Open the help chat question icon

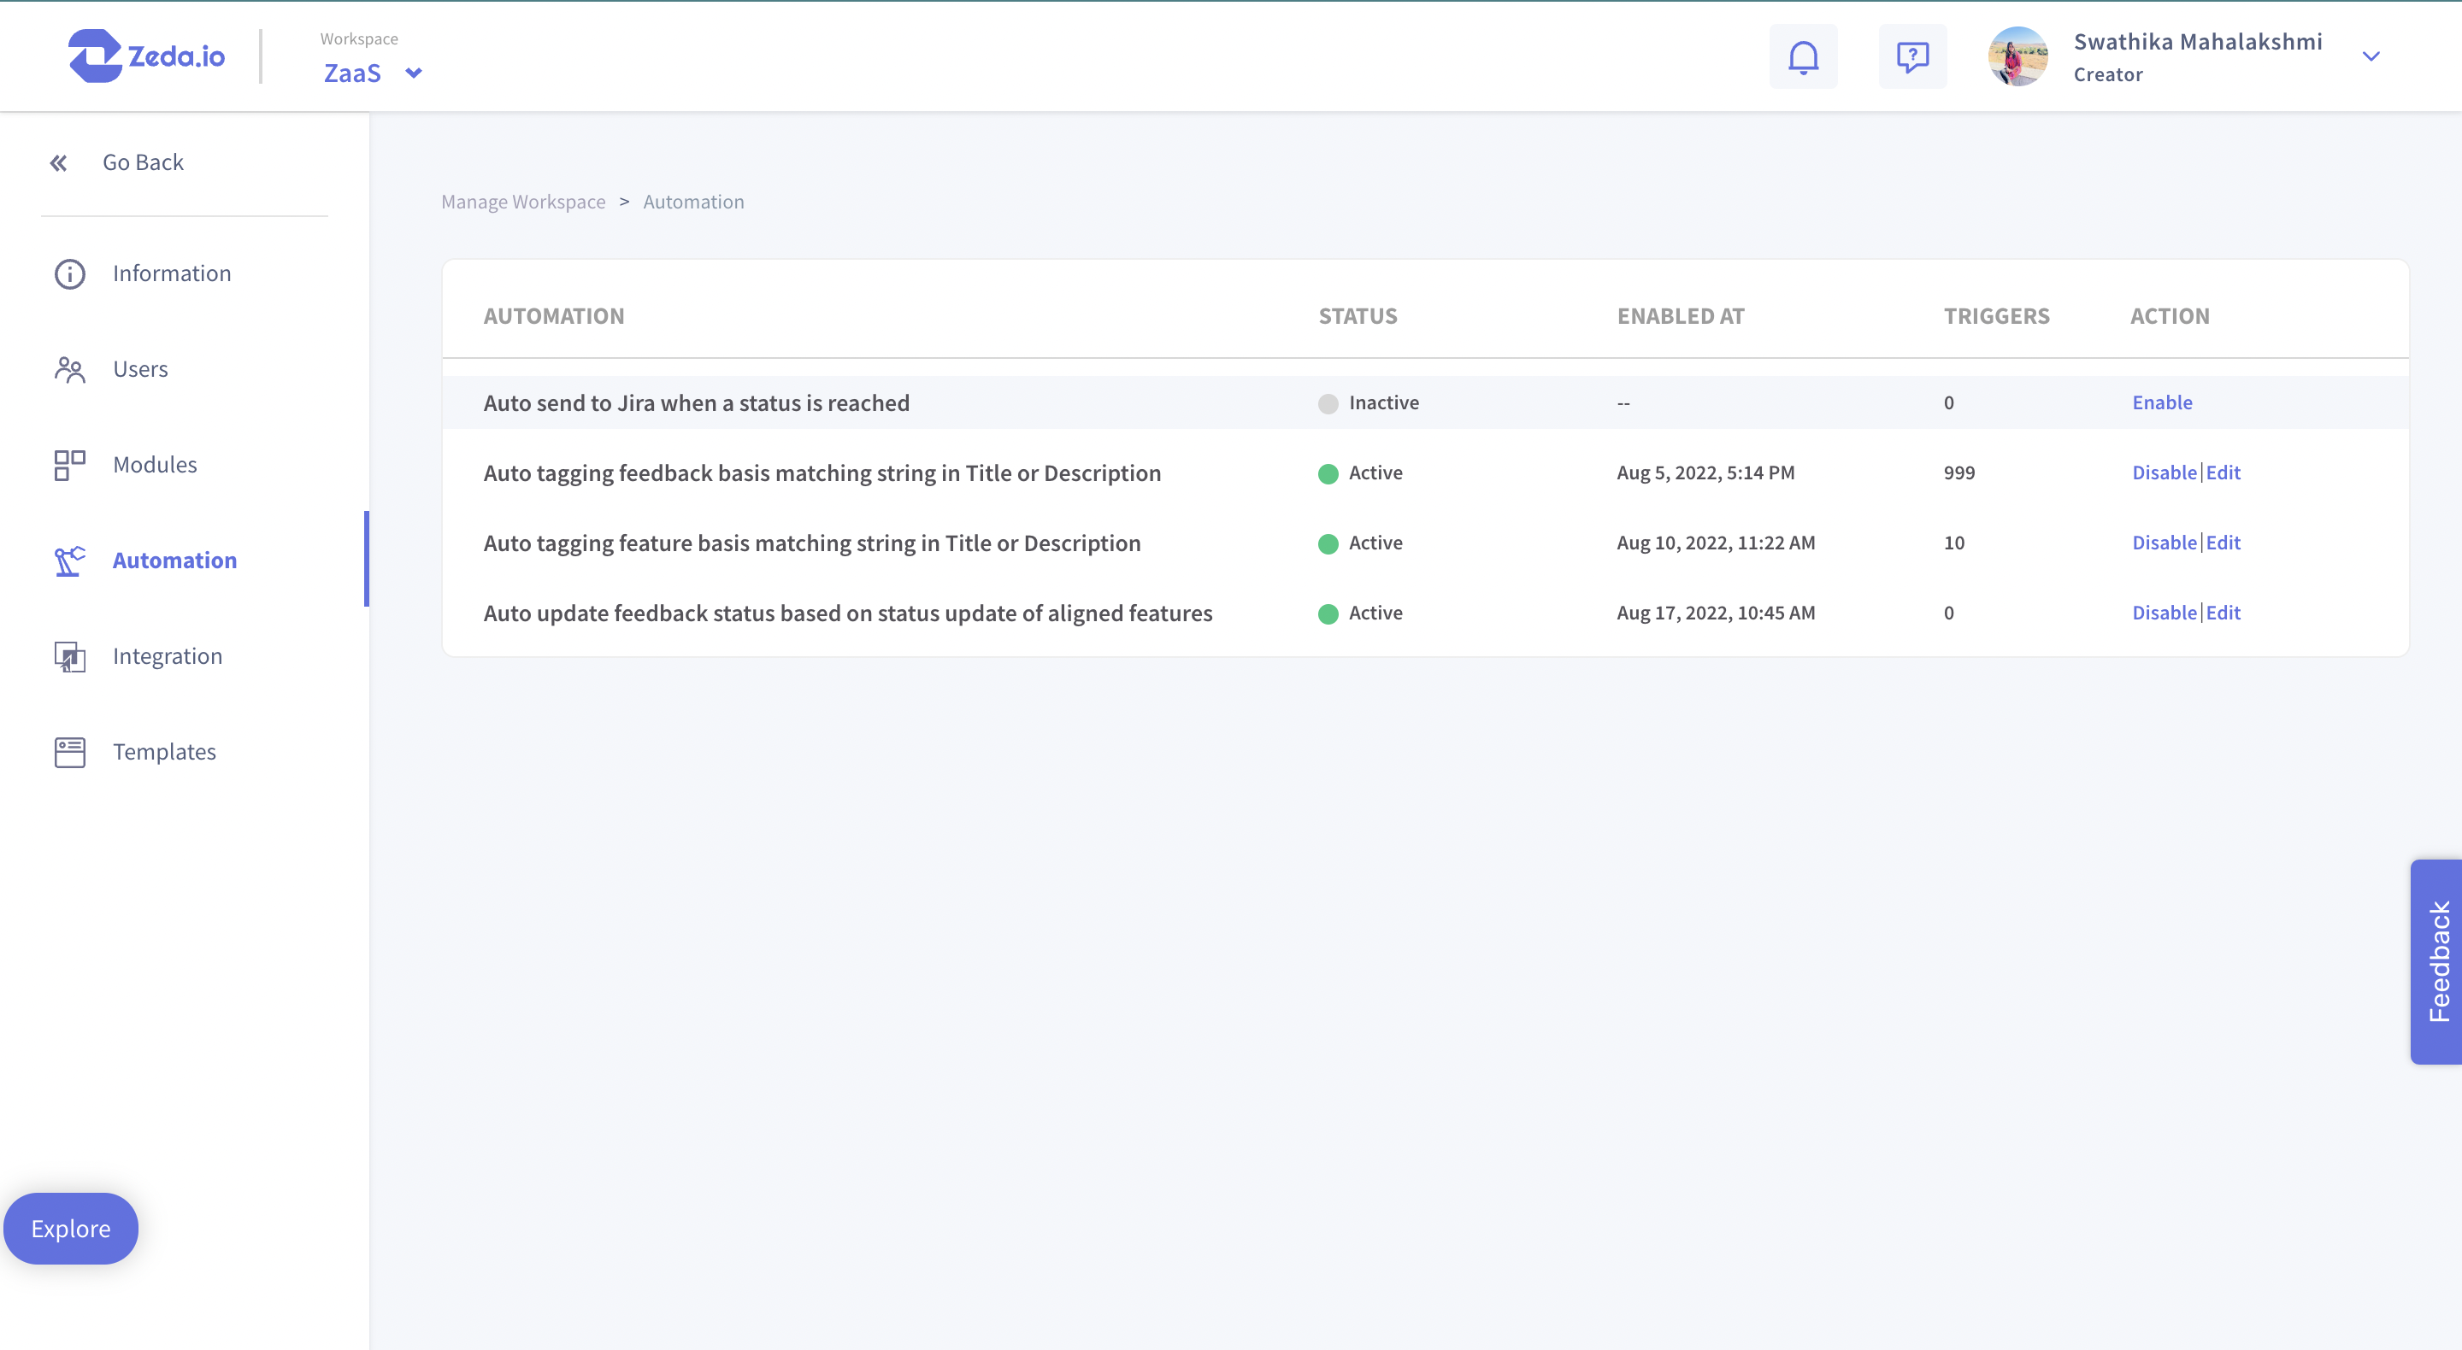click(x=1911, y=56)
